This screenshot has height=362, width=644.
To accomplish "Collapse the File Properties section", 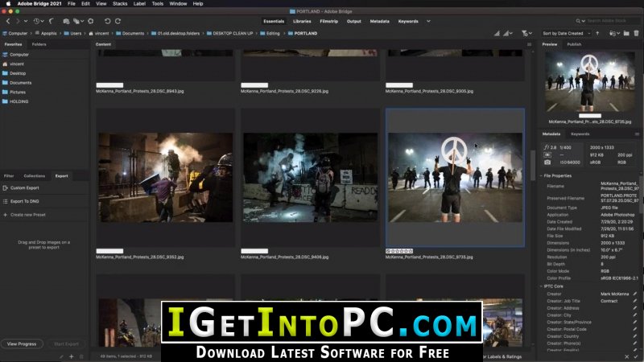I will point(541,175).
